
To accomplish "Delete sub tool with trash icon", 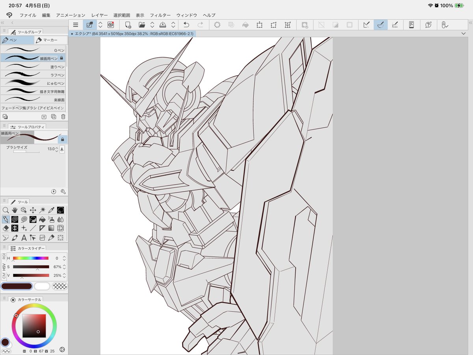I will pos(63,117).
